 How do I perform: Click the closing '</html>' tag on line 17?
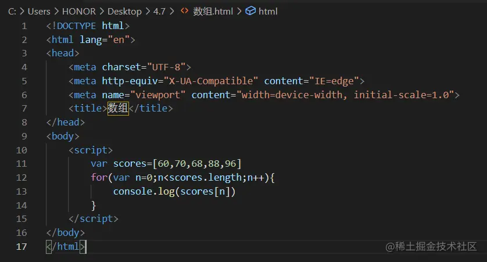(x=66, y=247)
